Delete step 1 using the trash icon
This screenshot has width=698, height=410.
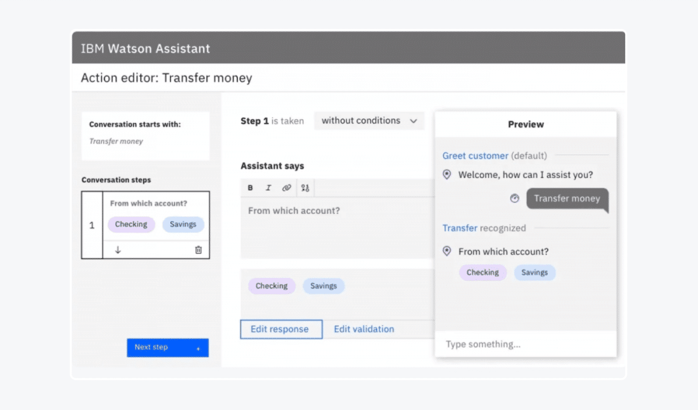click(x=198, y=249)
